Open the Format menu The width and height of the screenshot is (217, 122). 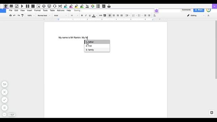pyautogui.click(x=37, y=11)
